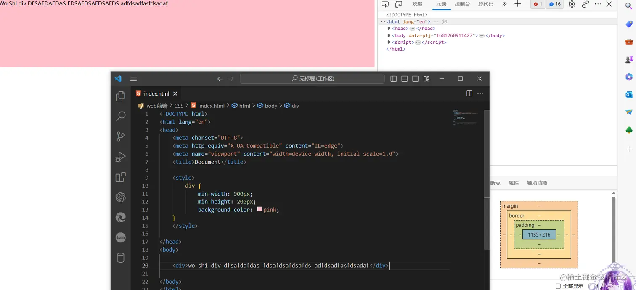Open the database extension icon in activity bar
The height and width of the screenshot is (290, 636).
(121, 258)
